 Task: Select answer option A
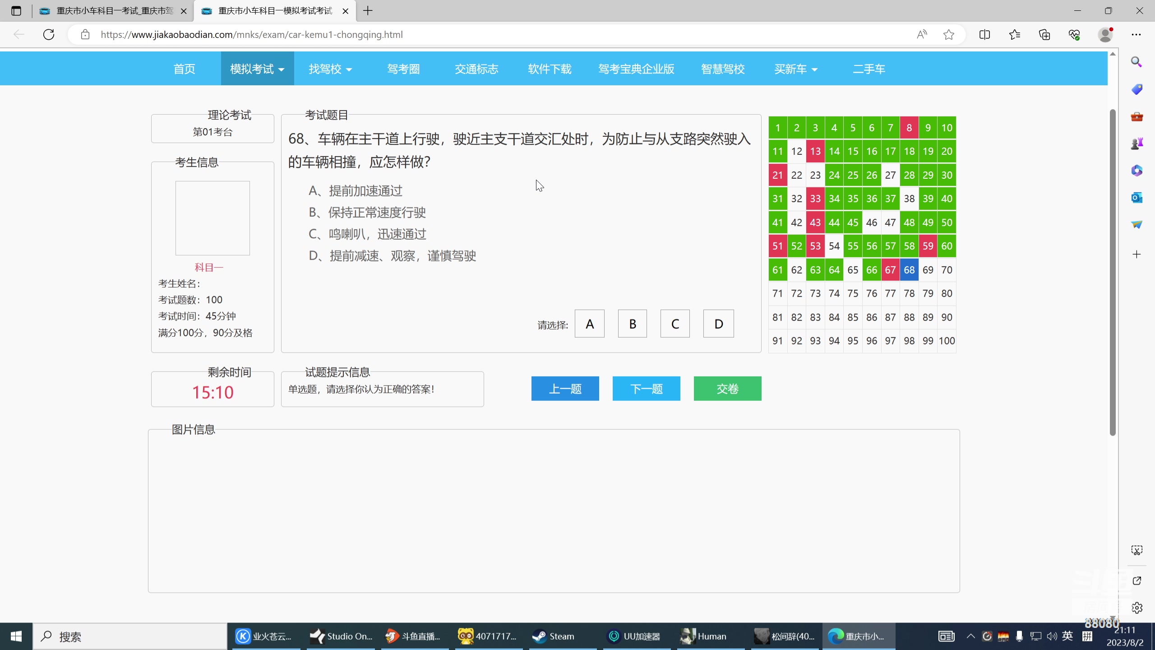tap(589, 323)
